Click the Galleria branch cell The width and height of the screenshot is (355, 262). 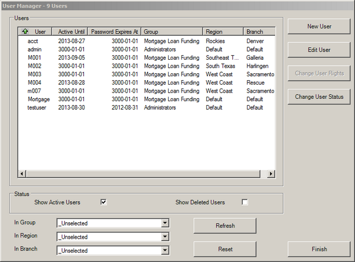tap(255, 58)
